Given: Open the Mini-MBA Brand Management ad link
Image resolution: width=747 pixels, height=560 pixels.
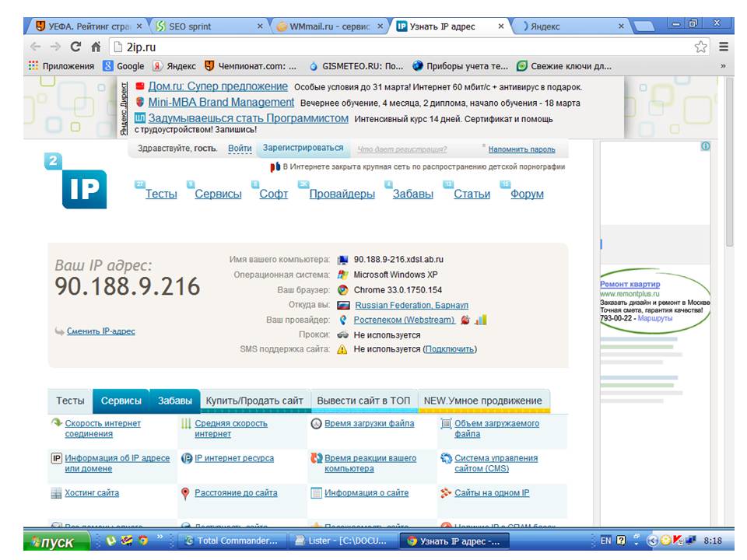Looking at the screenshot, I should 221,103.
